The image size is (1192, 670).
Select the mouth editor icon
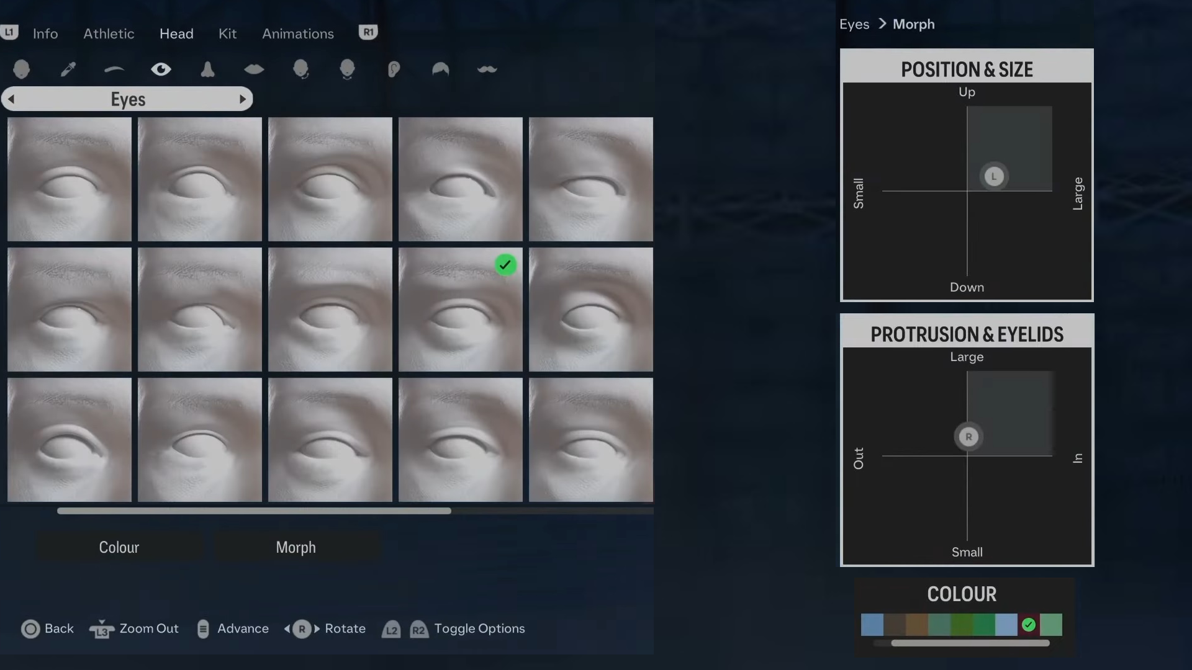(254, 69)
